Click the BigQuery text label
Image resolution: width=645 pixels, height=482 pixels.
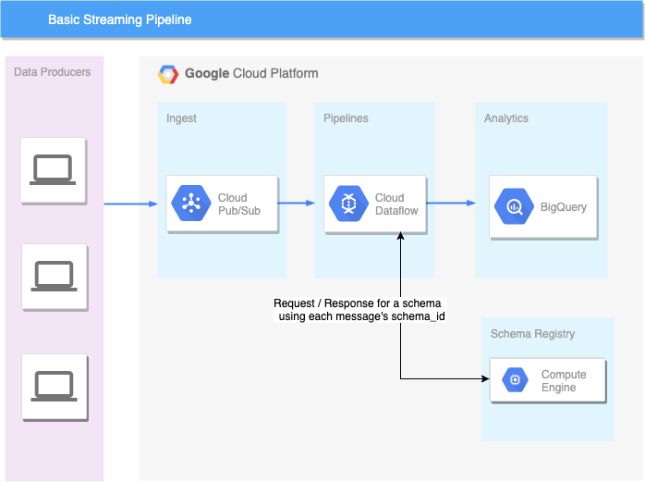563,207
